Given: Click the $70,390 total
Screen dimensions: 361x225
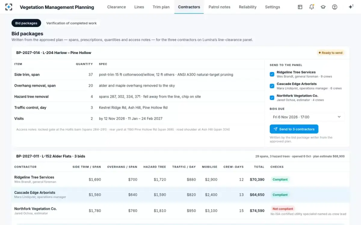Looking at the screenshot, I should pos(257,180).
